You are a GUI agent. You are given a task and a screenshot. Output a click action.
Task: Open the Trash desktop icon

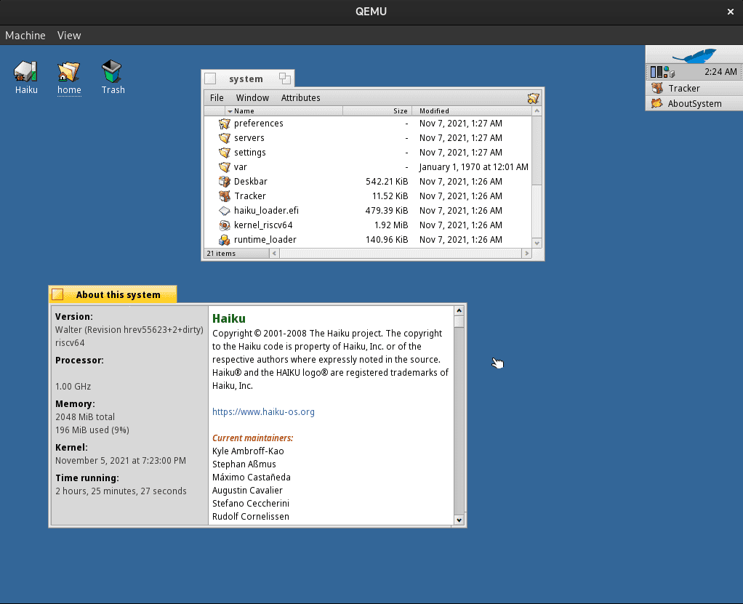click(x=112, y=72)
